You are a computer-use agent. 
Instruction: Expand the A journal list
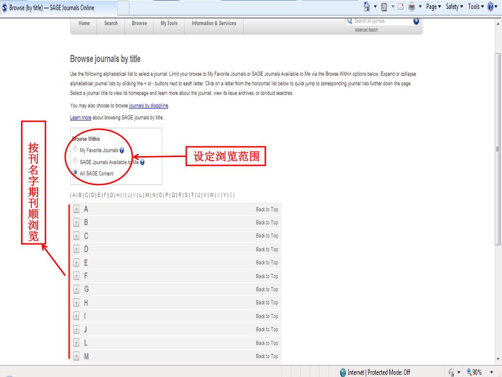[x=76, y=209]
